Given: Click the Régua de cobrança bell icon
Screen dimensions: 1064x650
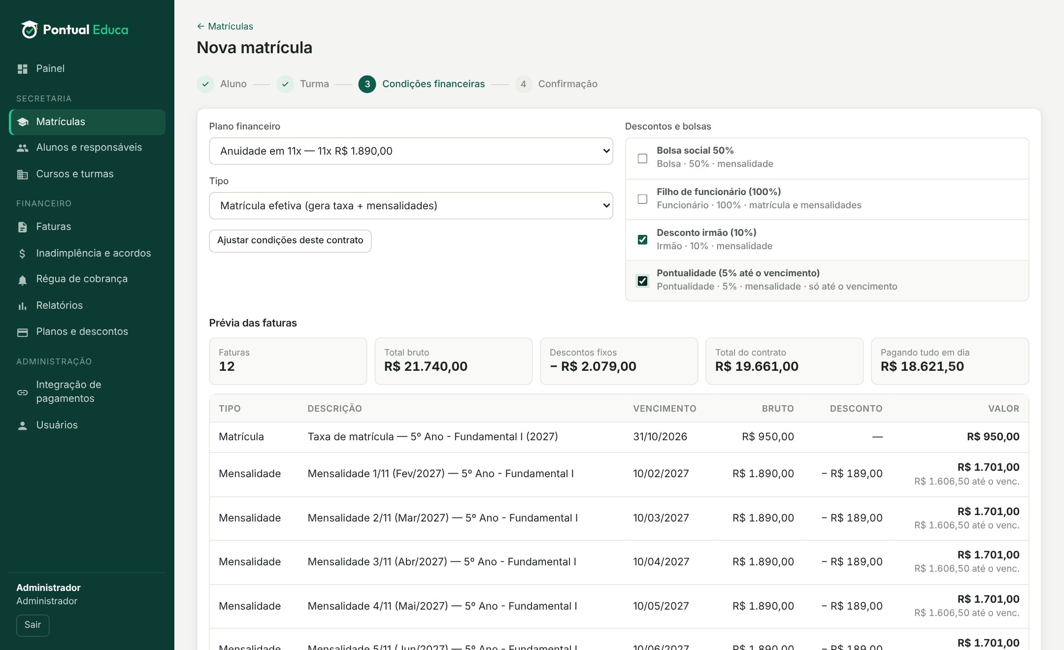Looking at the screenshot, I should 22,280.
